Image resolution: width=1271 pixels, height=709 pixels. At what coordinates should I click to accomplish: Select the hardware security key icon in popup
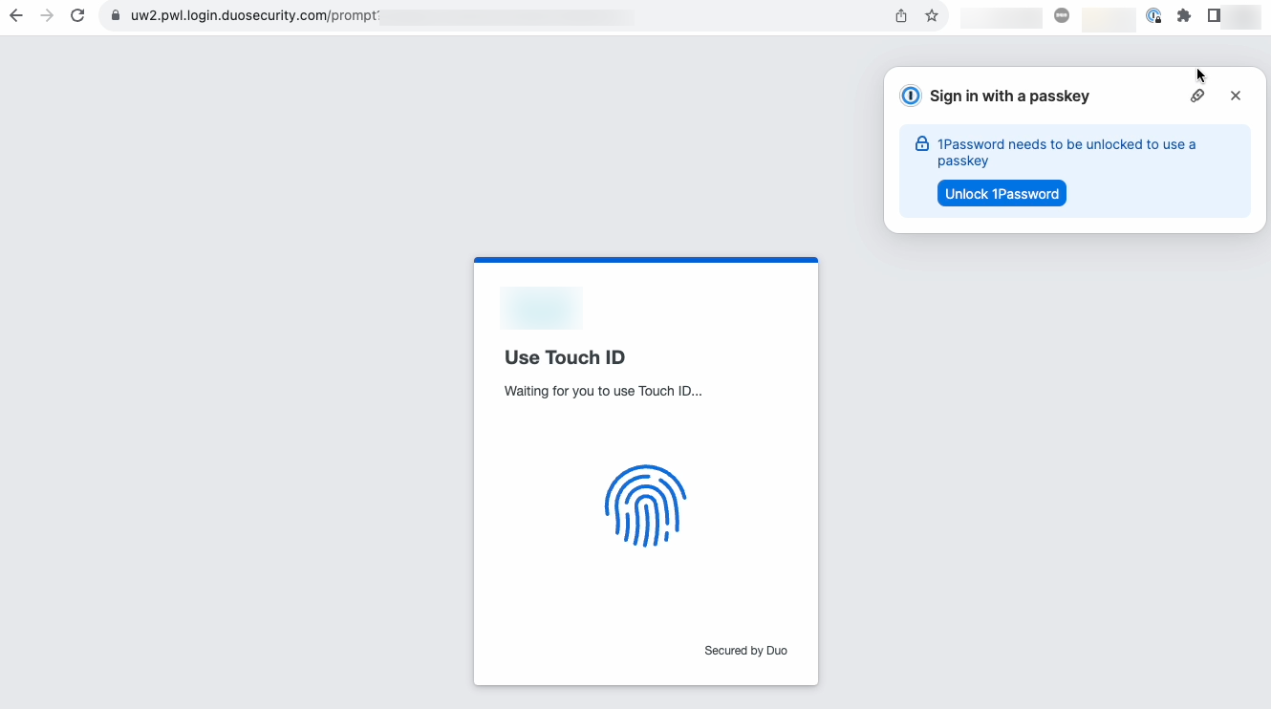(x=1197, y=96)
